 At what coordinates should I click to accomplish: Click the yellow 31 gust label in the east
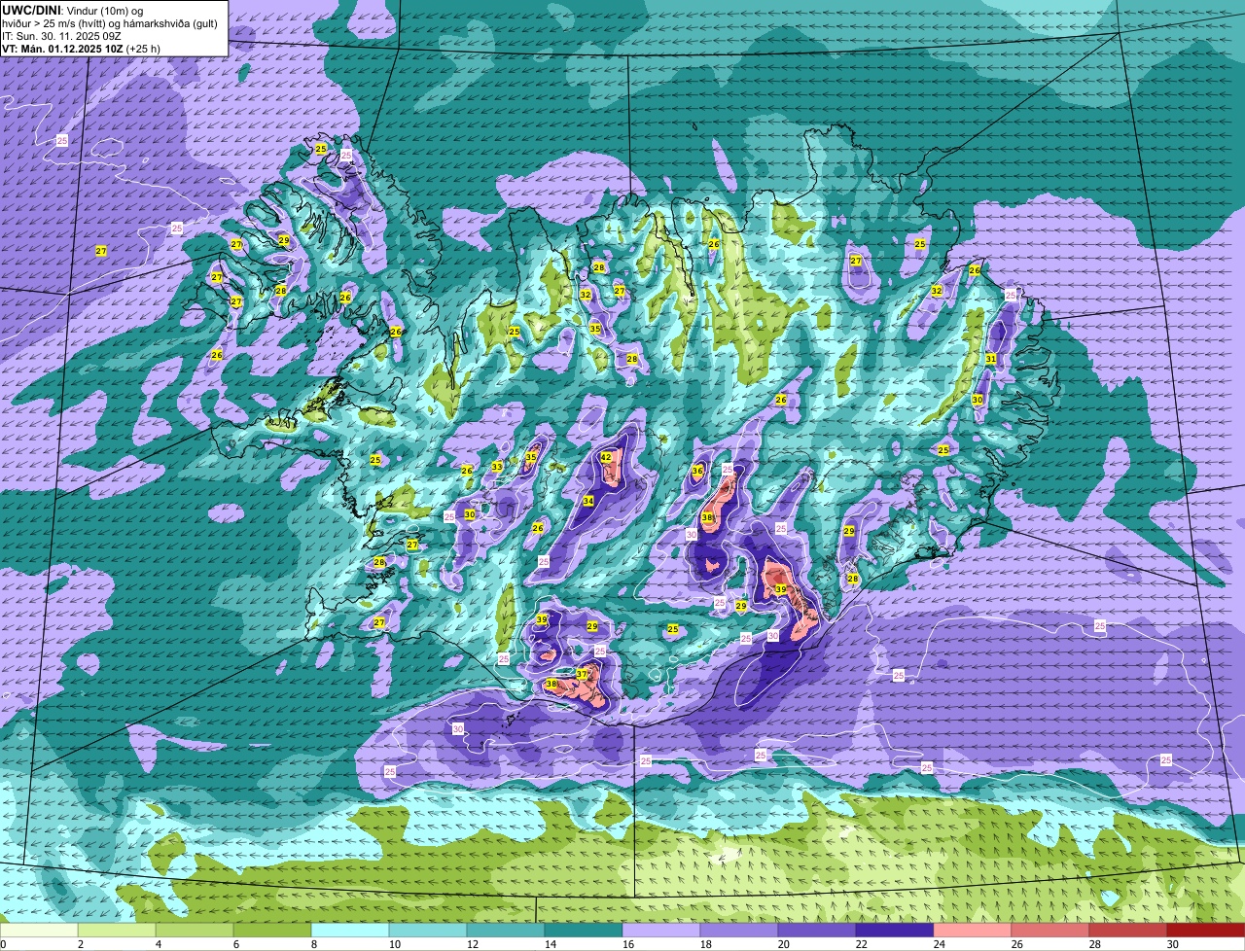tap(991, 359)
